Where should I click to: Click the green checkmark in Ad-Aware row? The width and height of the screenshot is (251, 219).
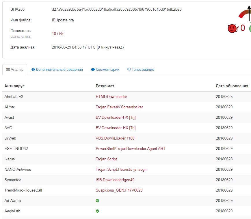point(97,201)
